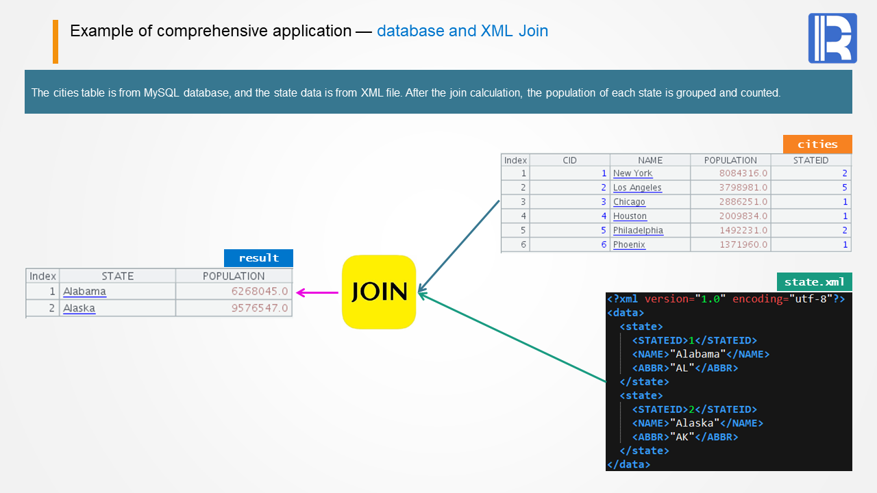Select Philadelphia in the cities table

coord(638,231)
